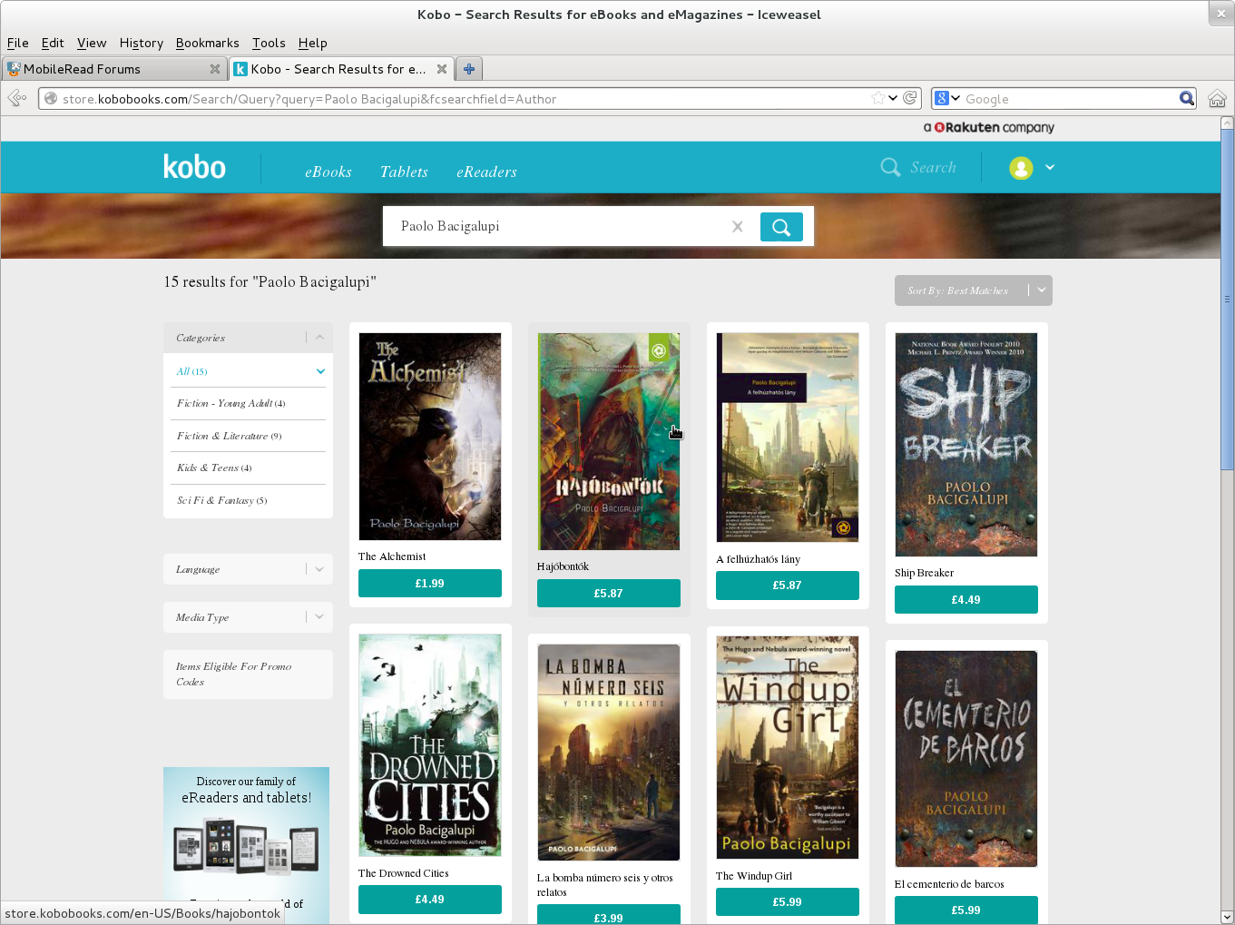Go back with the browser back arrow
1235x925 pixels.
[x=16, y=98]
